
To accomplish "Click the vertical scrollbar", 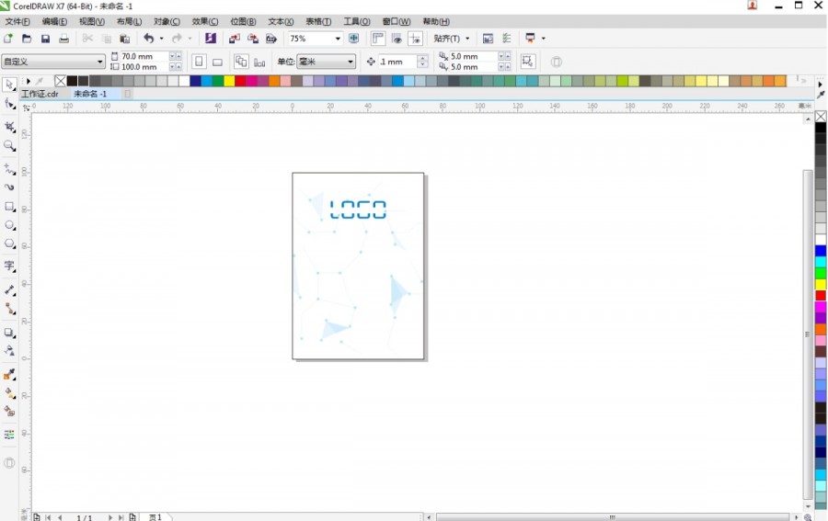I will coord(808,334).
